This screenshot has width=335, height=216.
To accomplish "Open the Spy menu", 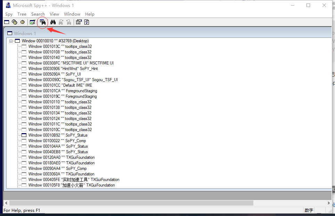I will tap(9, 14).
